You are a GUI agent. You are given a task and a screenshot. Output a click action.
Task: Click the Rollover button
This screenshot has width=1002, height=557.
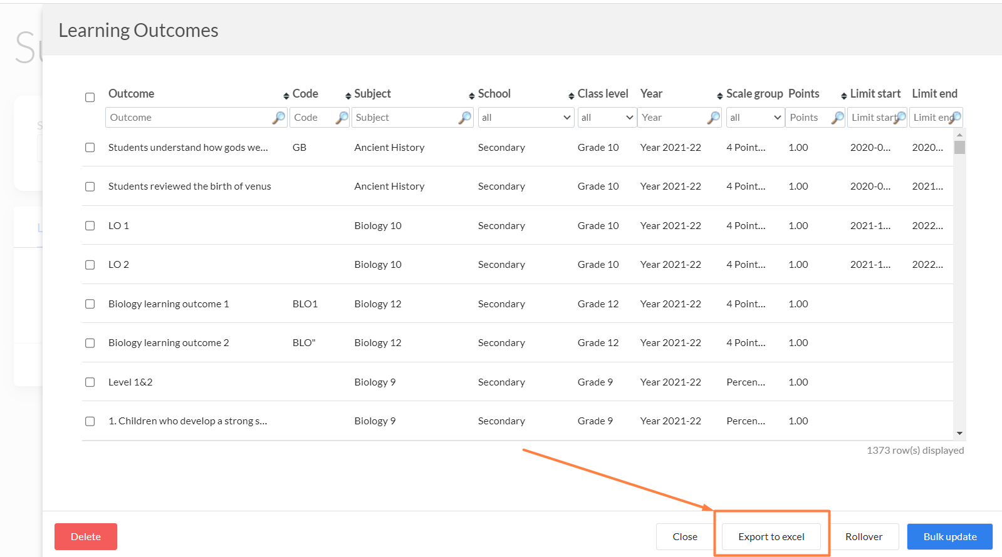click(864, 537)
